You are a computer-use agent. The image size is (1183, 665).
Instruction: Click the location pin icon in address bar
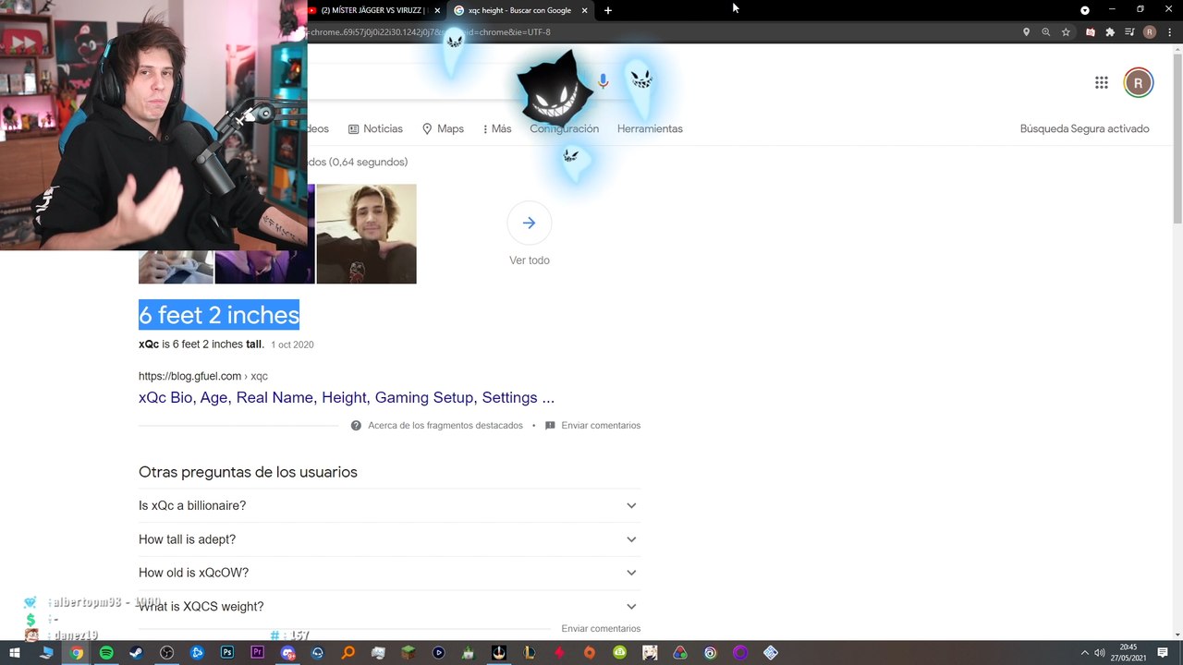click(x=1026, y=32)
